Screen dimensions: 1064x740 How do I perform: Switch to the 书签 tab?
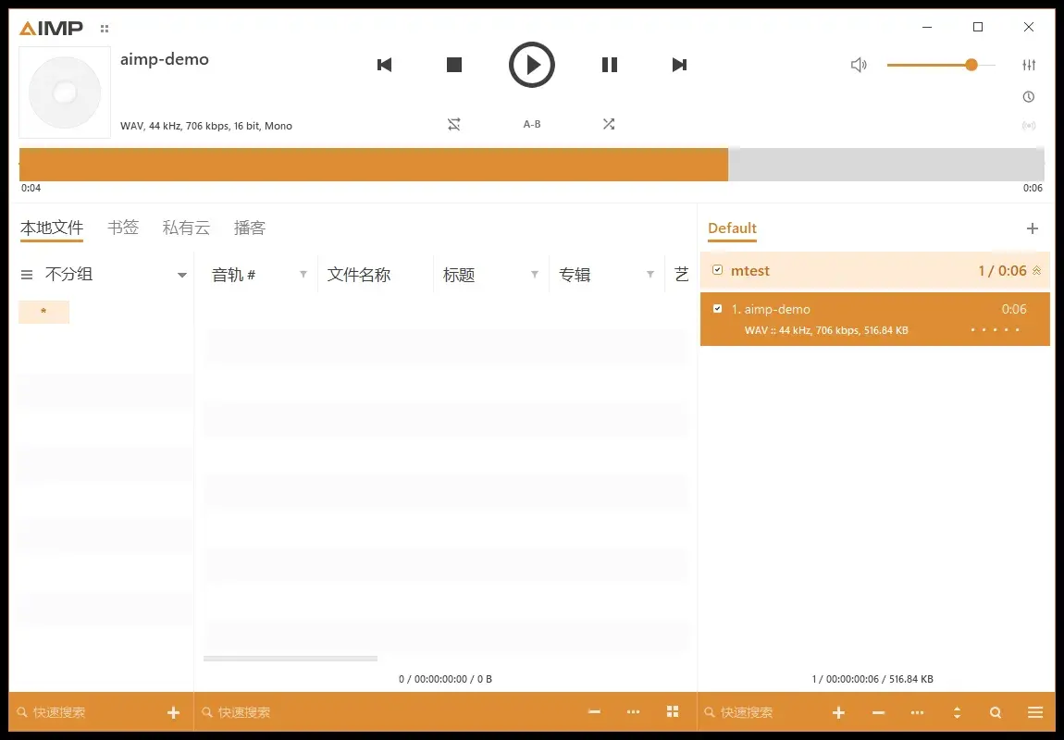[123, 228]
